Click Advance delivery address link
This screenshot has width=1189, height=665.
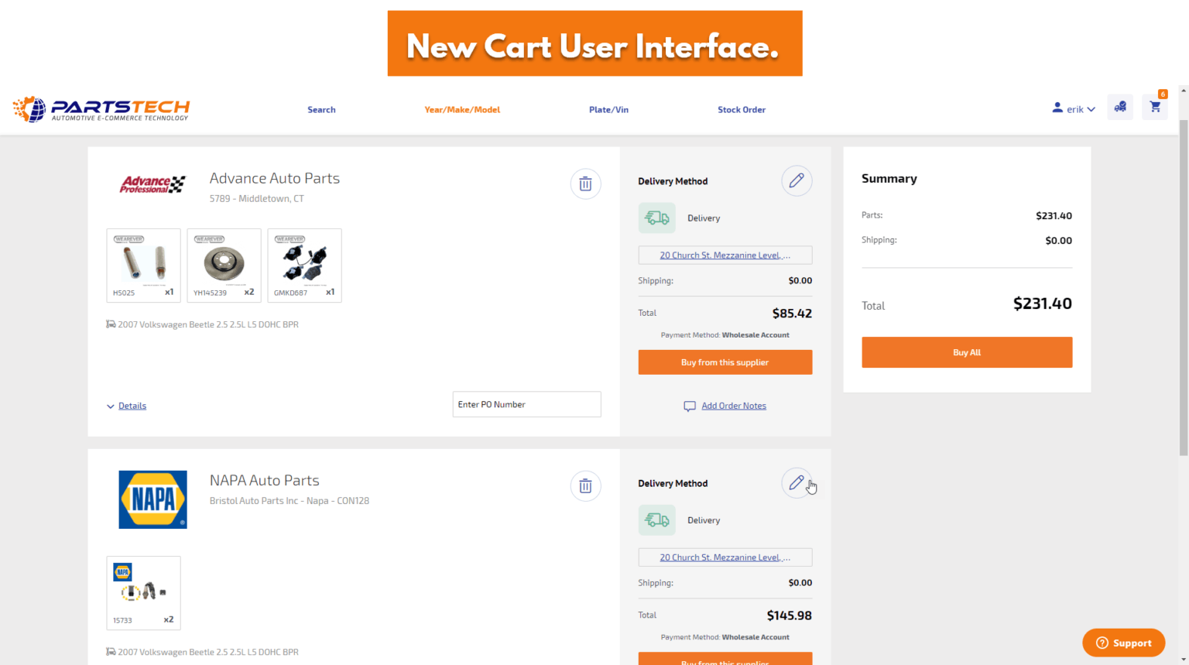click(725, 255)
